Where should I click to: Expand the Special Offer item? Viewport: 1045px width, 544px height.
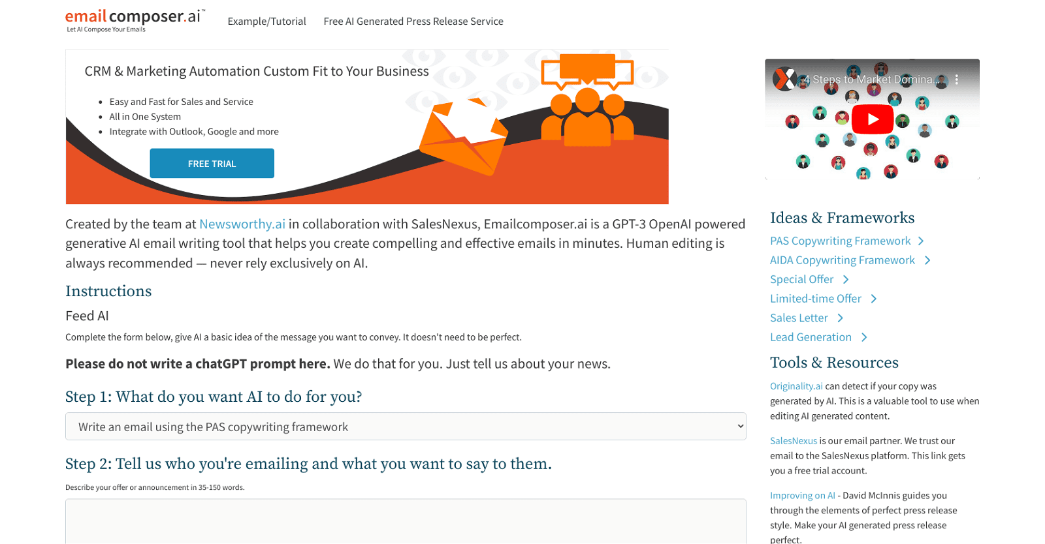tap(845, 279)
